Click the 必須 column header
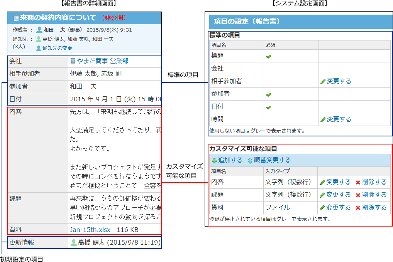This screenshot has height=262, width=393. (x=271, y=45)
